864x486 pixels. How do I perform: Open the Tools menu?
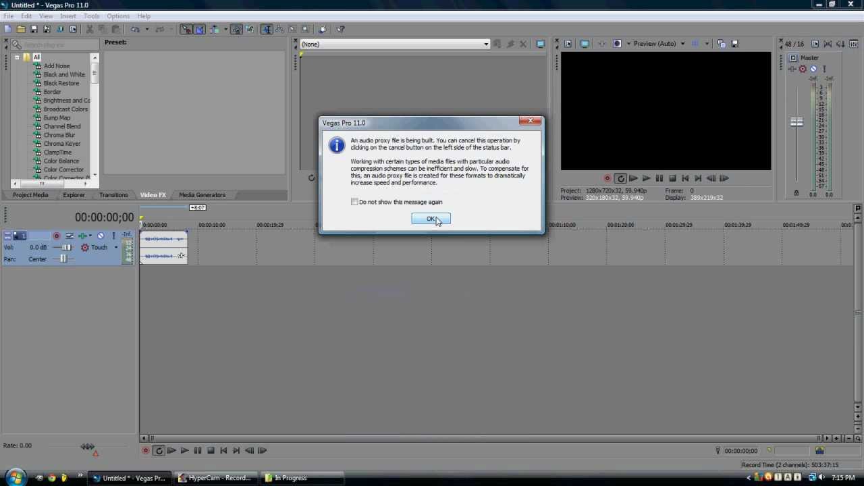click(x=91, y=16)
